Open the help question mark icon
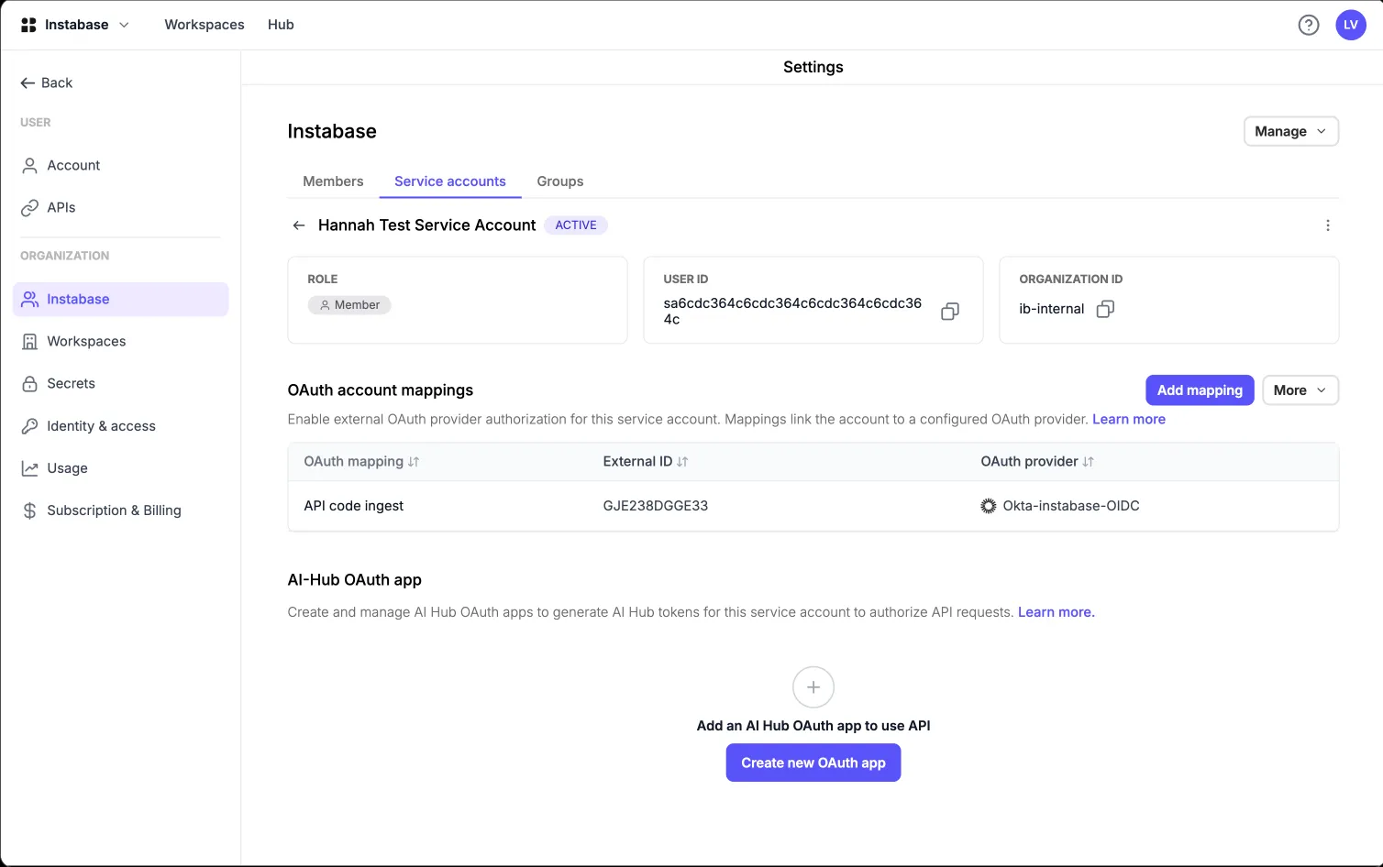Screen dimensions: 1383x867 pos(1309,25)
